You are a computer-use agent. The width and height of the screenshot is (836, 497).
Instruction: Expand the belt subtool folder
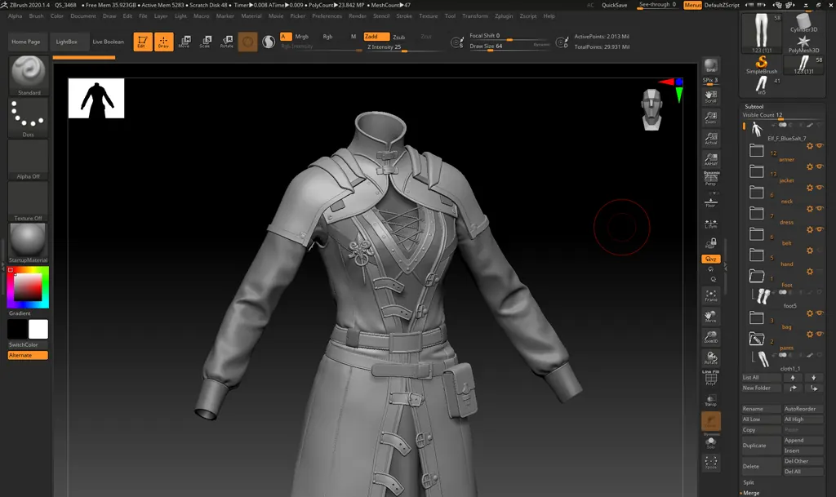tap(757, 234)
